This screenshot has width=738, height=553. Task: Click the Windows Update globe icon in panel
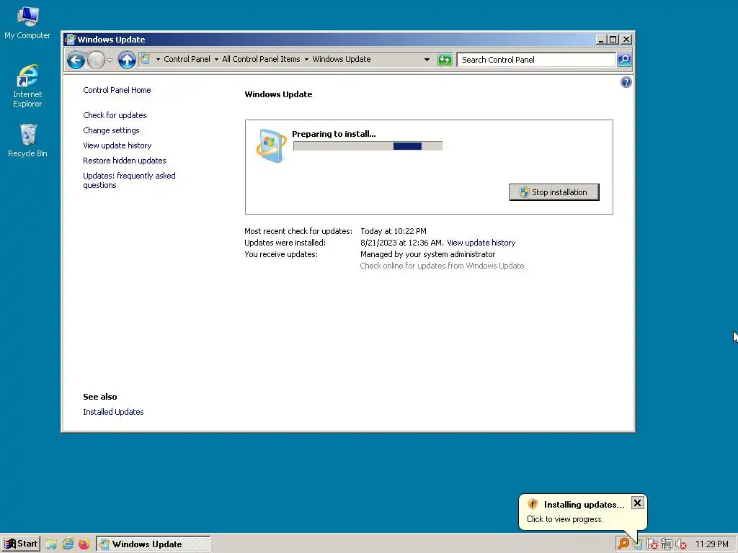[x=272, y=145]
